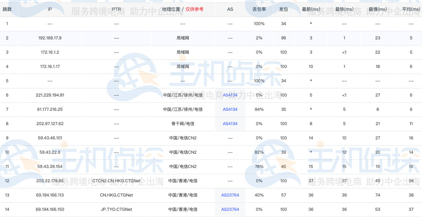Click the 最新(ms) column header
Viewport: 422px width, 217px height.
coord(311,9)
